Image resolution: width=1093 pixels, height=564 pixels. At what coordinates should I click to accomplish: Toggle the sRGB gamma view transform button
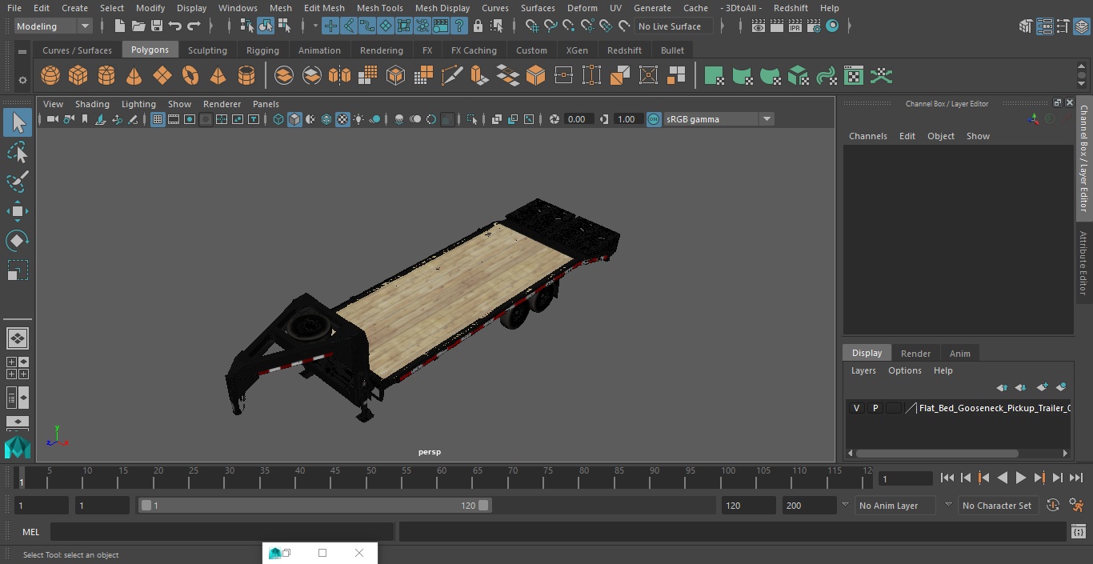(654, 119)
